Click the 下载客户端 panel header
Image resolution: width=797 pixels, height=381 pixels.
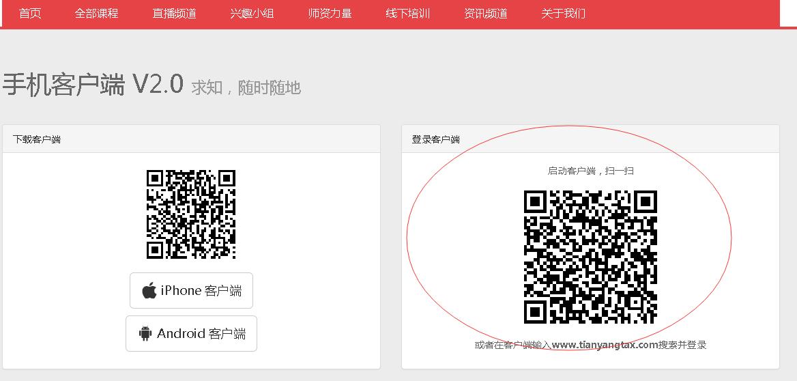37,139
